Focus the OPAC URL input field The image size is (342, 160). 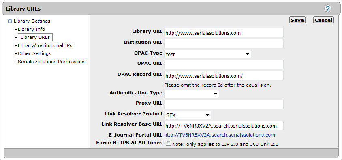(x=224, y=64)
